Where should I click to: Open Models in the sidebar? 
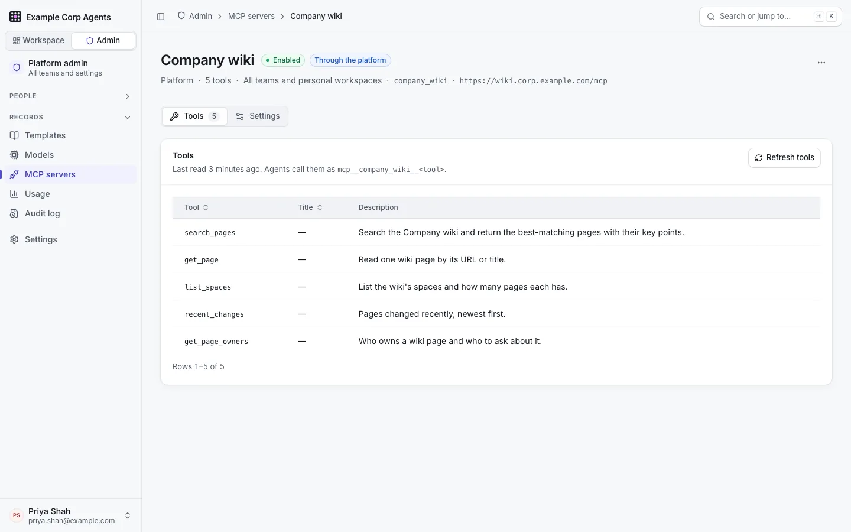pos(70,155)
